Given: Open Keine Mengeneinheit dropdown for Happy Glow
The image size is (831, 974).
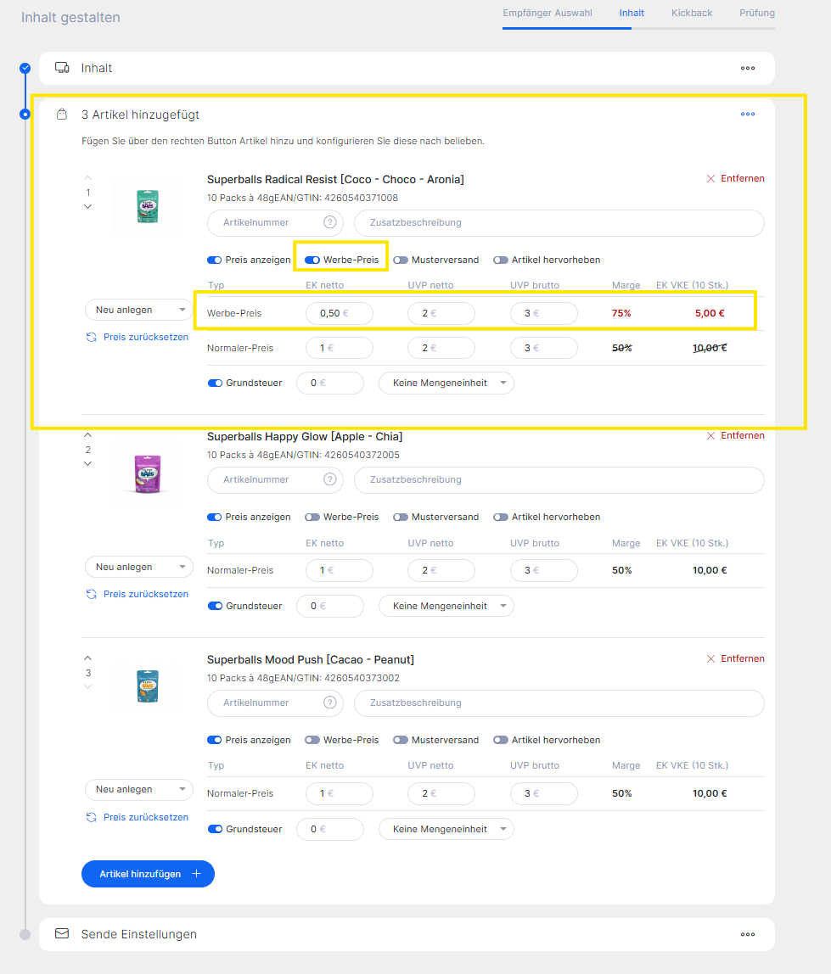Looking at the screenshot, I should (446, 606).
